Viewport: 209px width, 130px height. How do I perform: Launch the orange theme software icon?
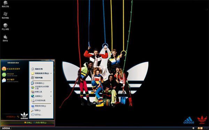click(11, 69)
